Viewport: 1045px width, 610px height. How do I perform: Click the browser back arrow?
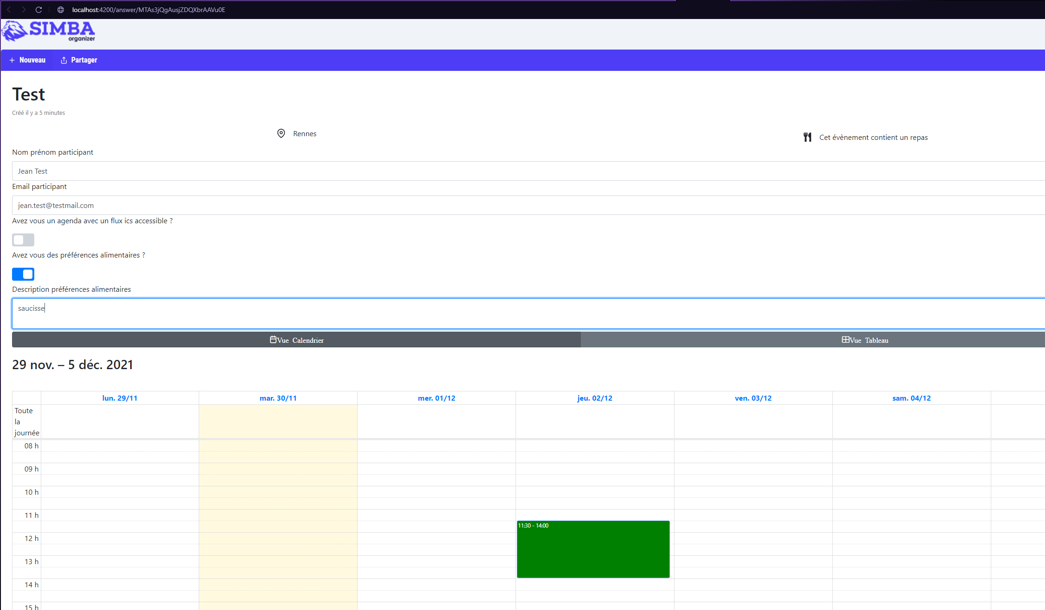click(x=9, y=10)
